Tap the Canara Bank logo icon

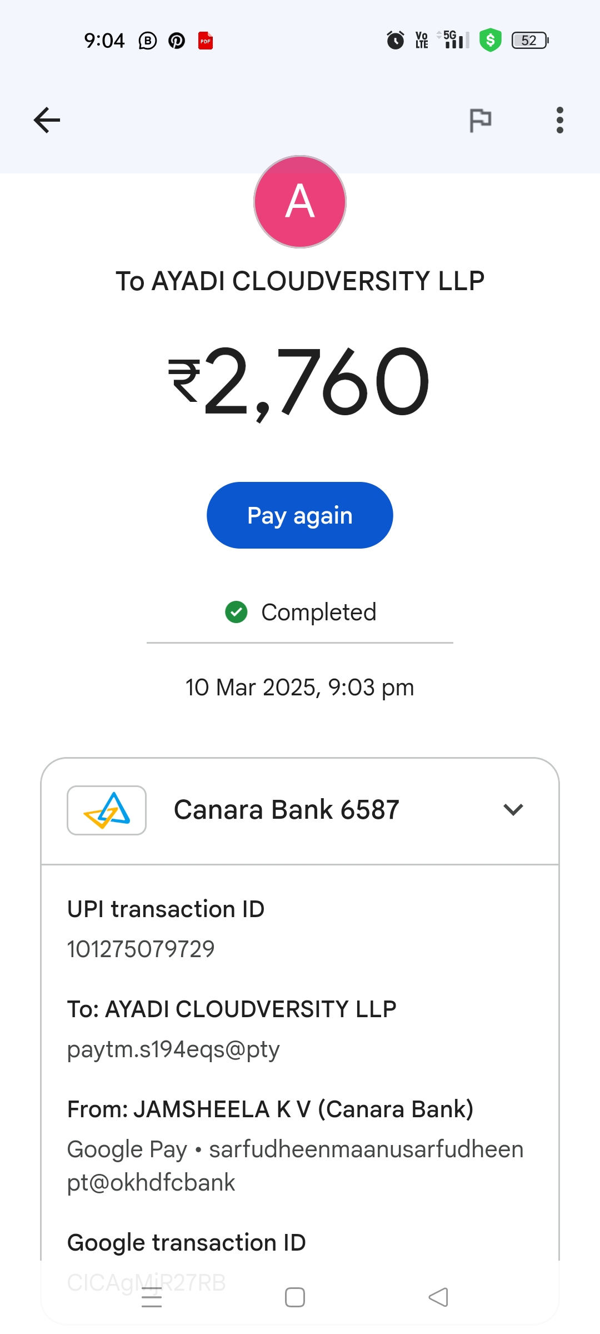(x=107, y=810)
